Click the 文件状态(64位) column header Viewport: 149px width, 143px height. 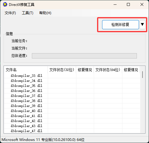(x=108, y=70)
